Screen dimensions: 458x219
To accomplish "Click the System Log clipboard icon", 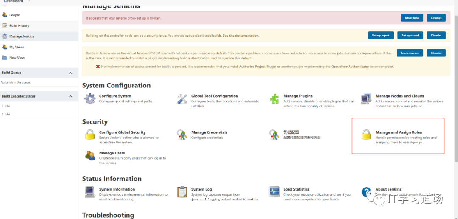I will (x=182, y=192).
